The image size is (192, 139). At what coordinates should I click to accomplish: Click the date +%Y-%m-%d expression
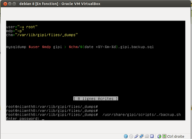pos(100,47)
